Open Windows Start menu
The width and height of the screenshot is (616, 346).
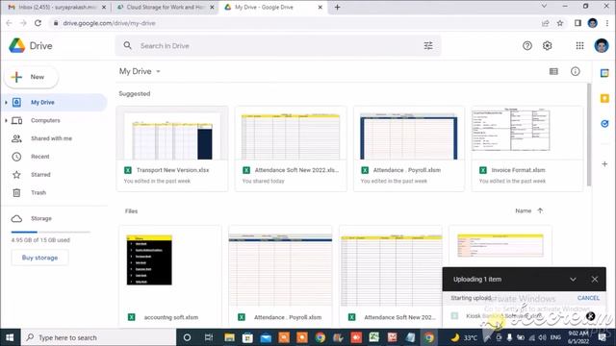coord(10,337)
